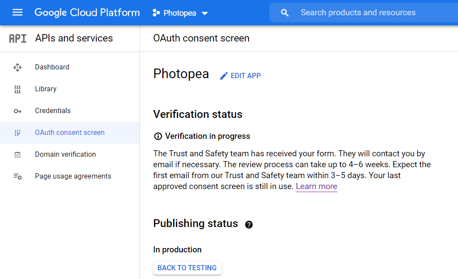Click the pencil edit icon
The height and width of the screenshot is (279, 458).
coord(224,76)
